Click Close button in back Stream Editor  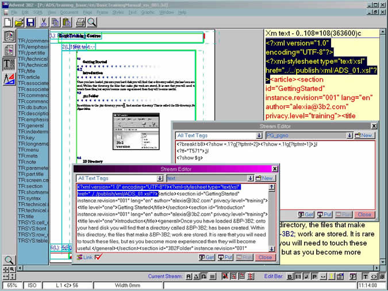pyautogui.click(x=364, y=215)
